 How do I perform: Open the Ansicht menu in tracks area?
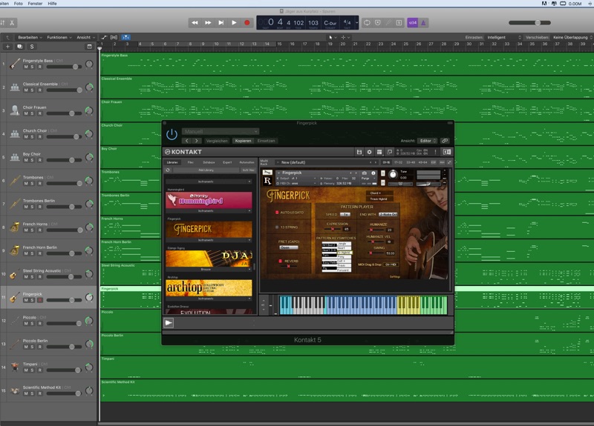85,38
